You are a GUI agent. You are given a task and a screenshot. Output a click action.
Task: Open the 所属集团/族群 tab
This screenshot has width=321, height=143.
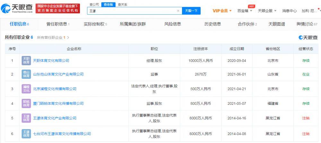(133, 24)
